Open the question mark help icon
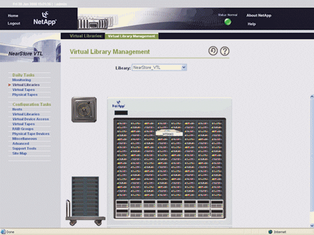 click(x=225, y=51)
